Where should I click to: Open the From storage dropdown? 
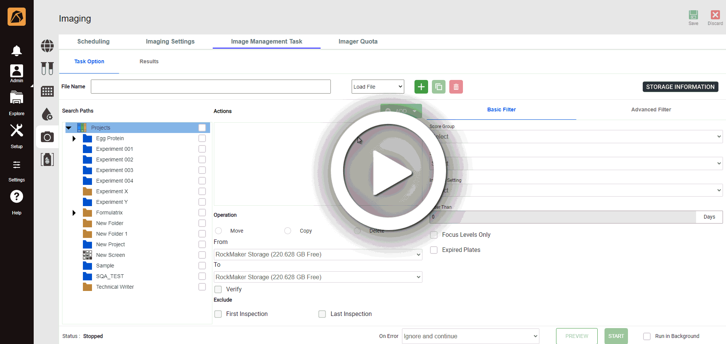(318, 255)
